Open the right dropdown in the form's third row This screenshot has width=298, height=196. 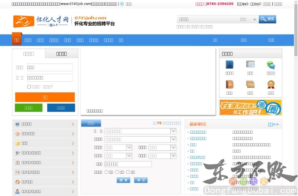162,147
